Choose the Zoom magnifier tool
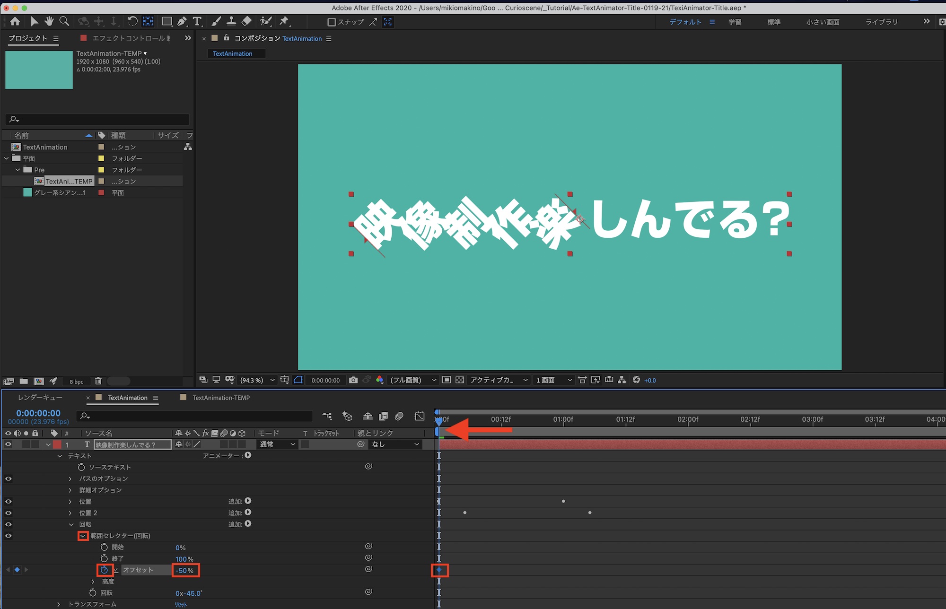 pyautogui.click(x=64, y=22)
